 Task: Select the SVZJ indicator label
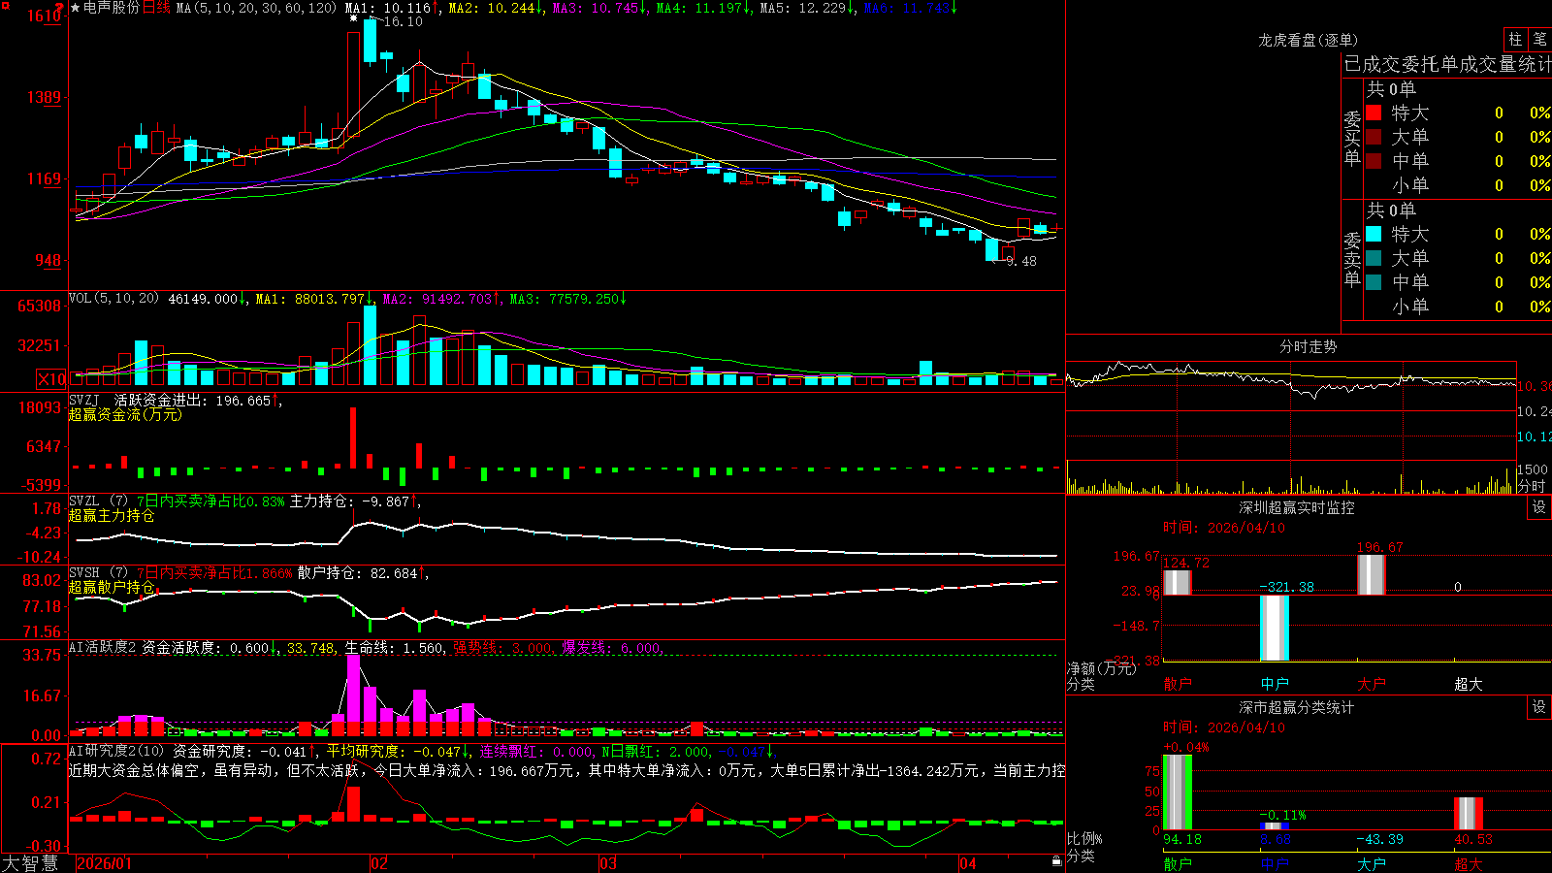(x=84, y=400)
